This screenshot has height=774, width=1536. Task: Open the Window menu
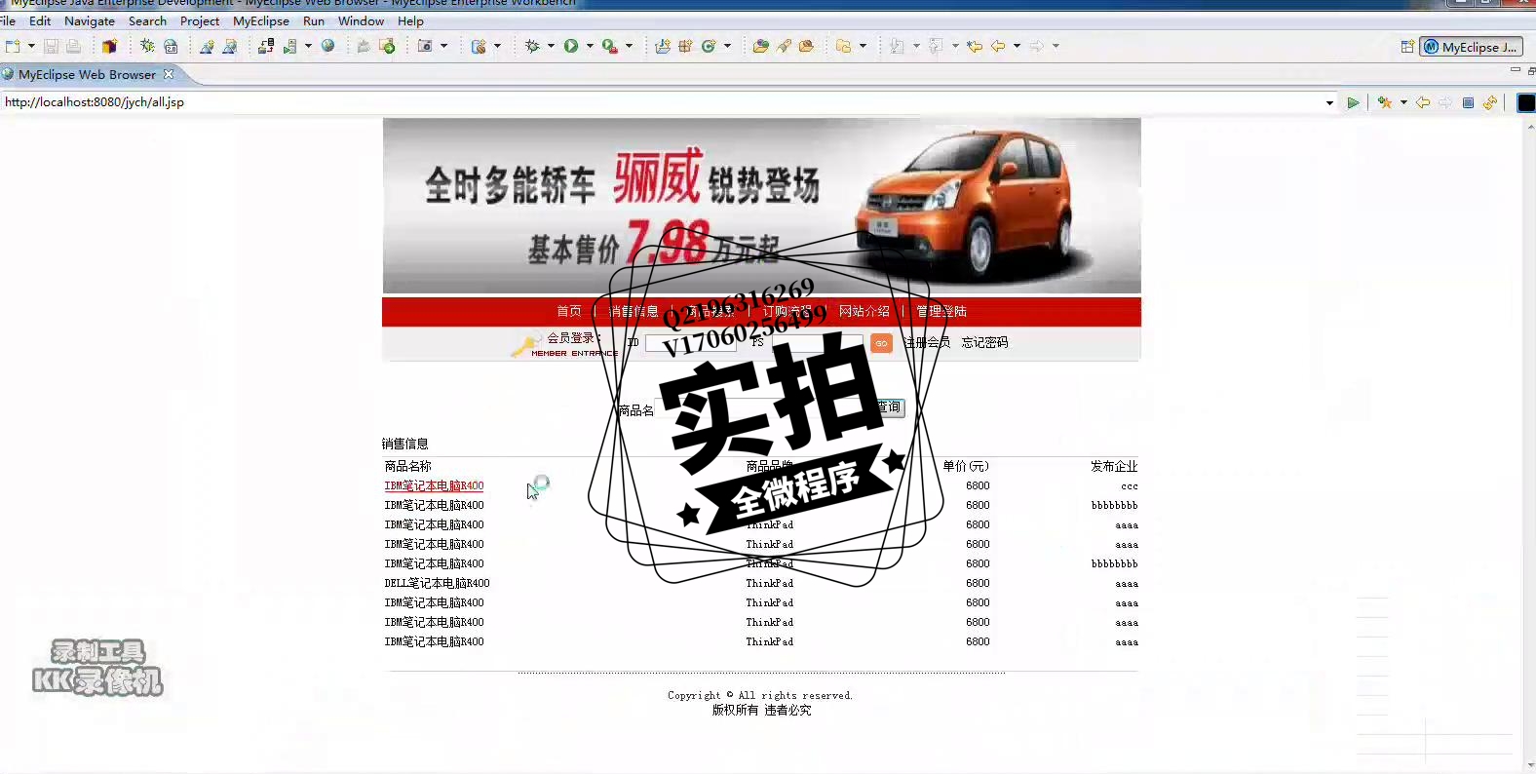(361, 20)
